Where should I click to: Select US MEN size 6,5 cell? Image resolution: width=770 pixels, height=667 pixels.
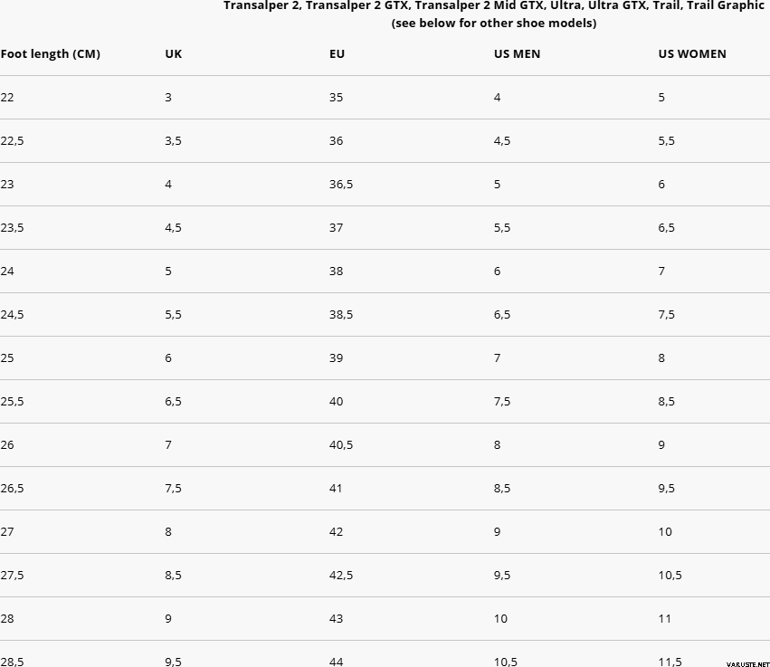(x=502, y=314)
